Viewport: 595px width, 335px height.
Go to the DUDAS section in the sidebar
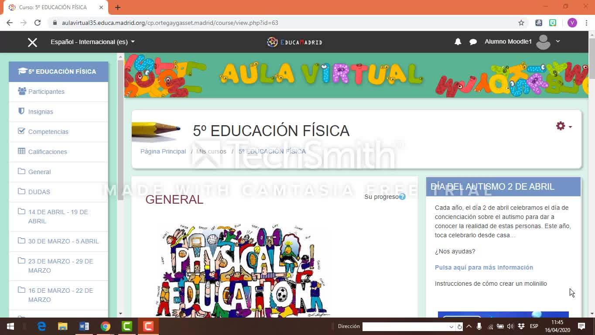click(x=58, y=192)
